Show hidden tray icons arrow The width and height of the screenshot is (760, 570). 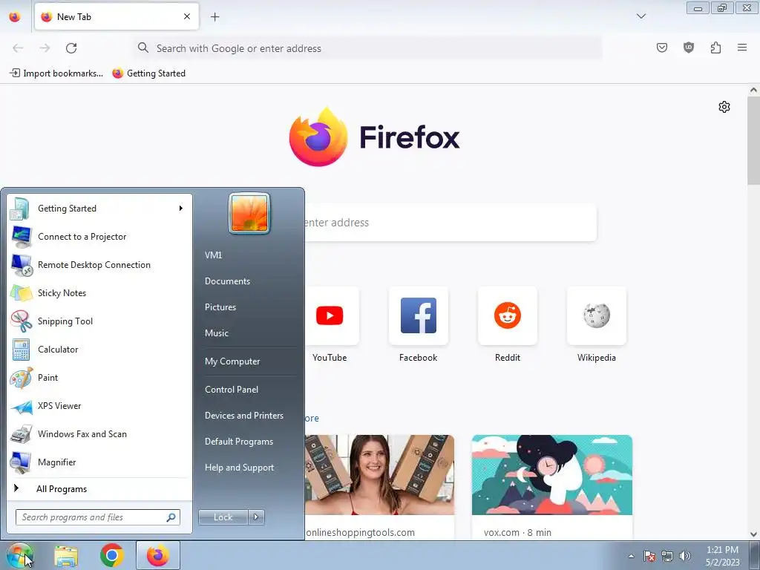coord(631,556)
